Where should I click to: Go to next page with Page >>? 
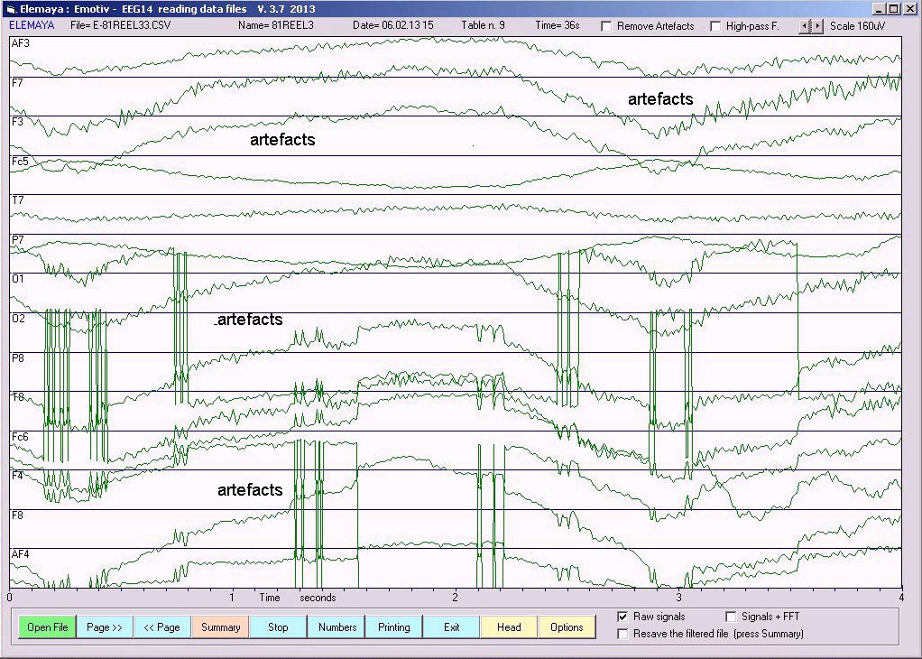105,627
